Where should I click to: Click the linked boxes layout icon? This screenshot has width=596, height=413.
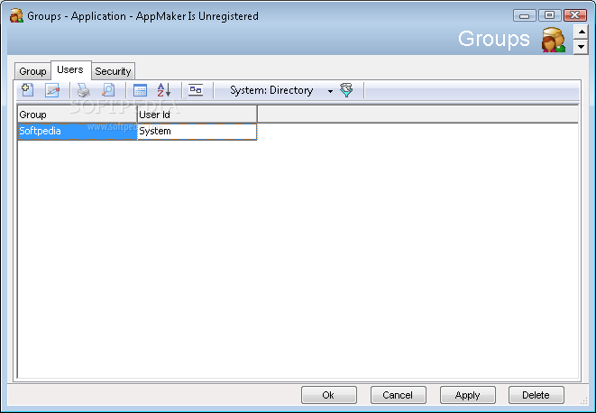pyautogui.click(x=196, y=90)
